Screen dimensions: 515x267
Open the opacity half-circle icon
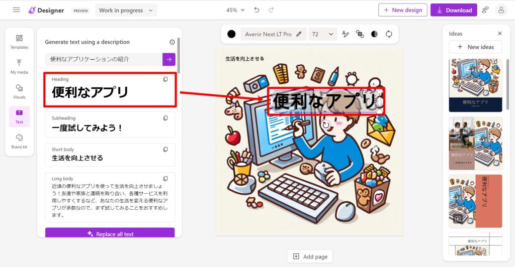tap(374, 34)
